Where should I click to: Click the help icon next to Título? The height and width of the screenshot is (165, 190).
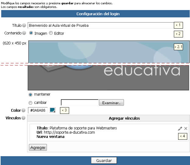pos(24,26)
